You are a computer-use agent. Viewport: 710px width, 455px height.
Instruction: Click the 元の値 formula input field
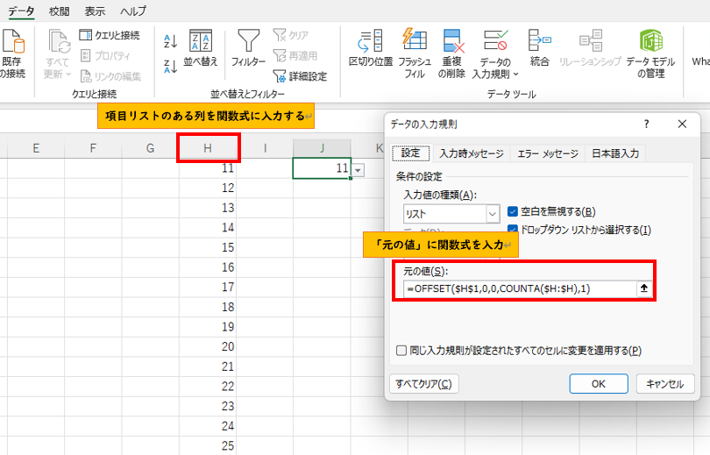coord(520,288)
